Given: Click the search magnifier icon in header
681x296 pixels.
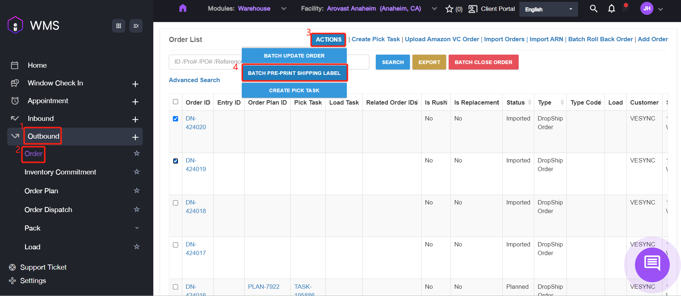Looking at the screenshot, I should coord(593,9).
